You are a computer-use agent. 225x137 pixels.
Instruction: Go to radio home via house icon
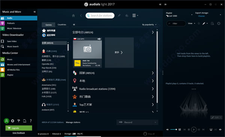click(73, 15)
